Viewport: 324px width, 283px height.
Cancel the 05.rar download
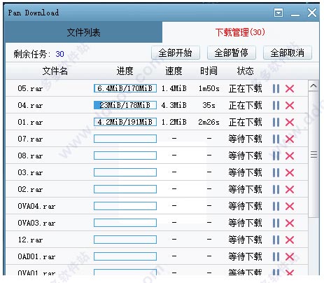click(x=290, y=89)
